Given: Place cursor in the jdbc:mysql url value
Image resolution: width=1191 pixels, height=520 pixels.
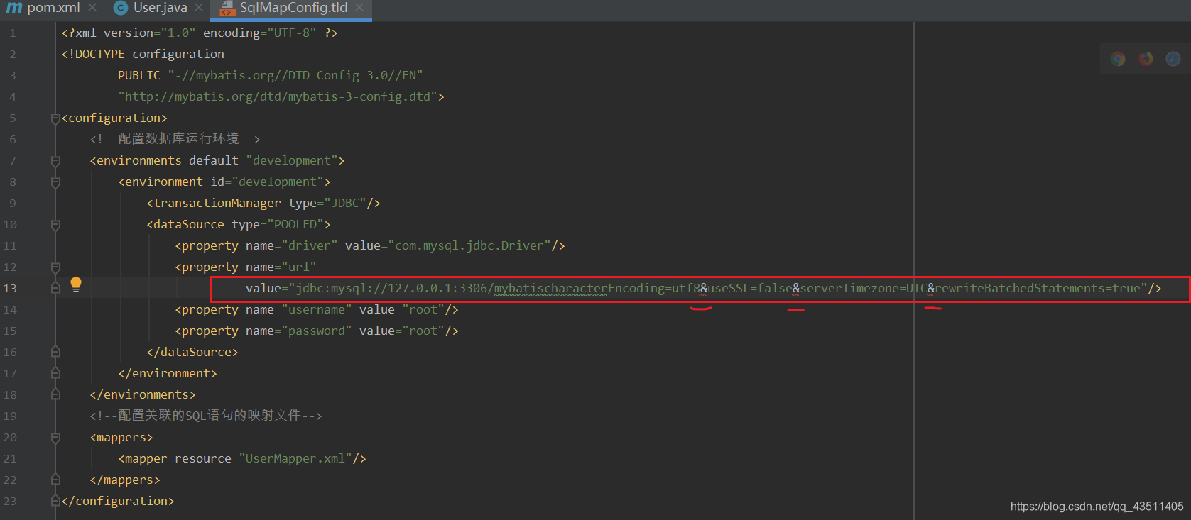Looking at the screenshot, I should coord(717,288).
